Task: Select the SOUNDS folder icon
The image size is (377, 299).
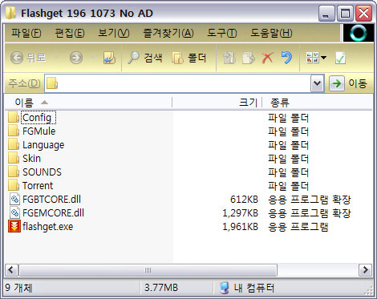Action: pyautogui.click(x=14, y=172)
